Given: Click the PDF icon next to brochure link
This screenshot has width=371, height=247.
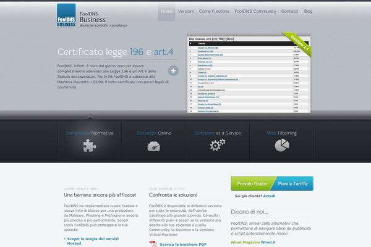Looking at the screenshot, I should [x=153, y=244].
